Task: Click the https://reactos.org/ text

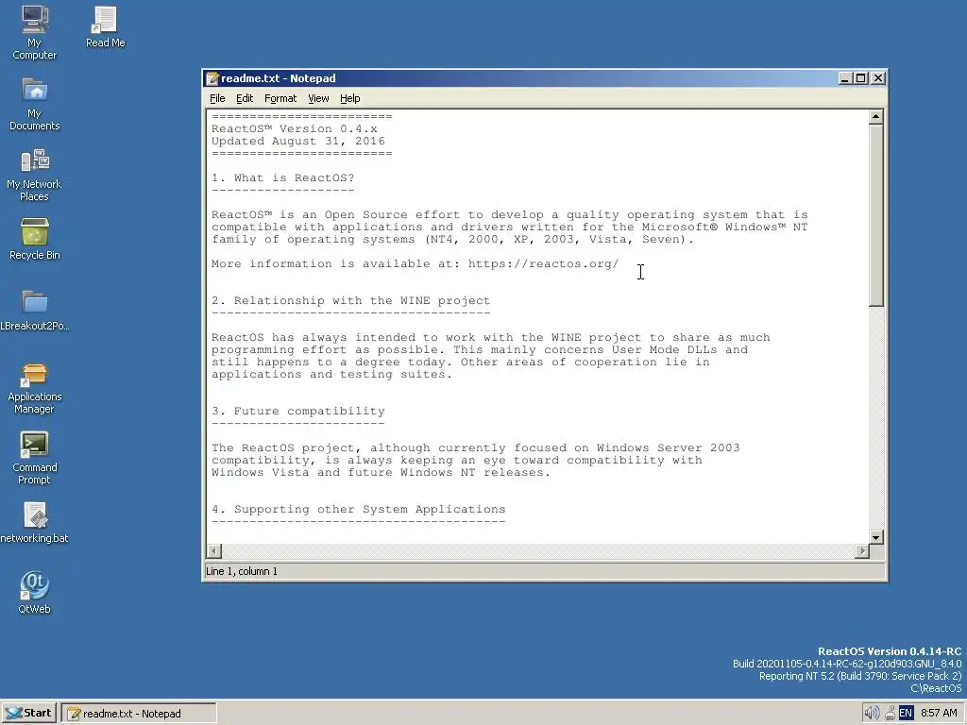Action: (x=543, y=264)
